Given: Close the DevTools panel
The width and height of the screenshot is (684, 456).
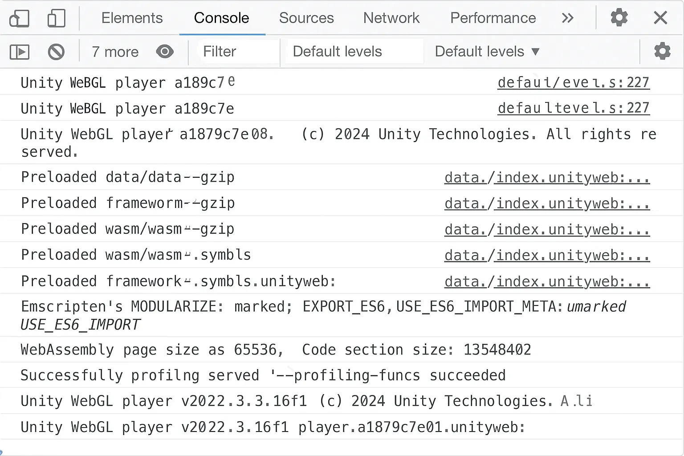Looking at the screenshot, I should coord(660,18).
